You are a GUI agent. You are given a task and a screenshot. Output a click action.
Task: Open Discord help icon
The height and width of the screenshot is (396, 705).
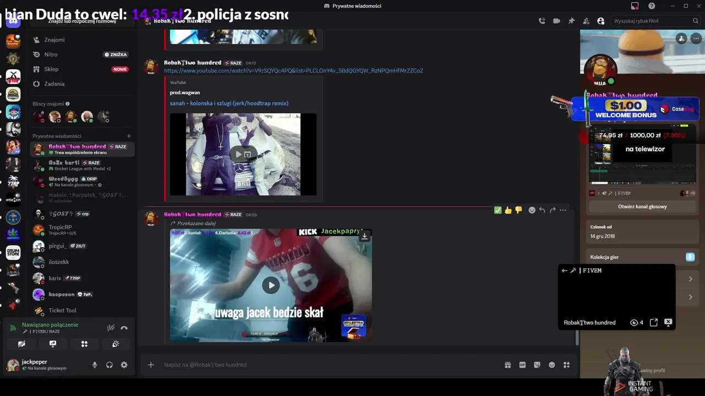[x=652, y=6]
